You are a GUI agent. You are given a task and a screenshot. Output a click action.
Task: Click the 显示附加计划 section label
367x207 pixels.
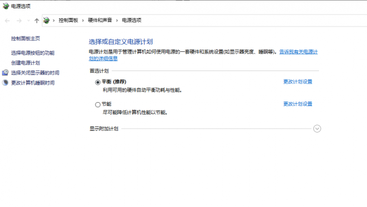[104, 129]
